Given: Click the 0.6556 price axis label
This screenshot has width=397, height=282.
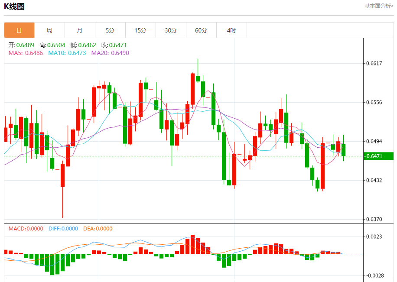Looking at the screenshot, I should (374, 102).
